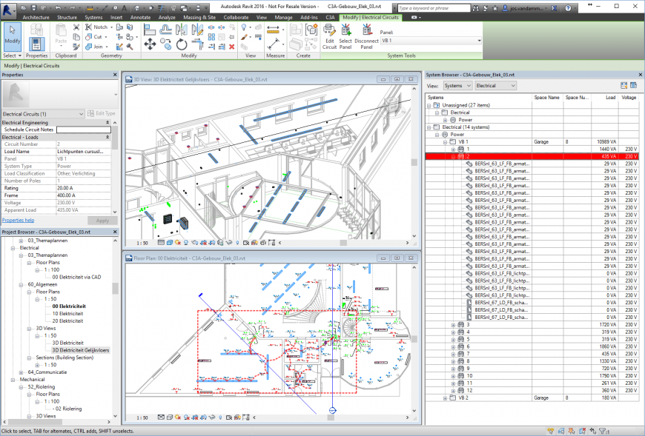Select the Offset tool

point(166,29)
